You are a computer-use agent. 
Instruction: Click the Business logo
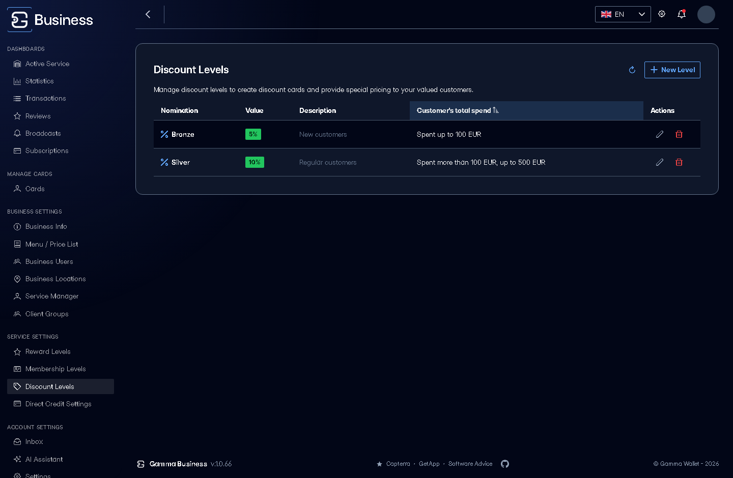point(50,20)
